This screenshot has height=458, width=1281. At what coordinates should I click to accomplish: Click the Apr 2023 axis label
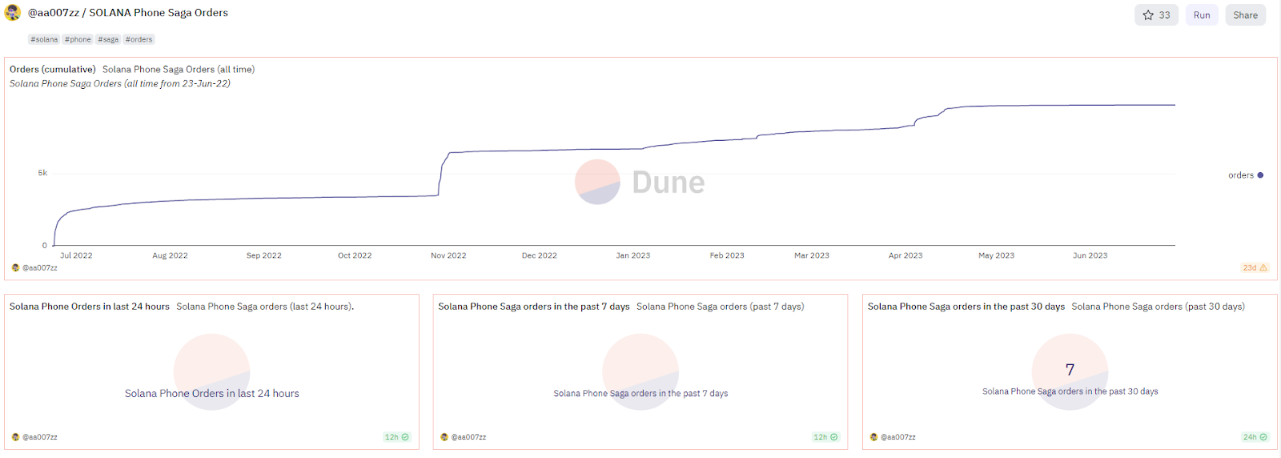[x=906, y=256]
